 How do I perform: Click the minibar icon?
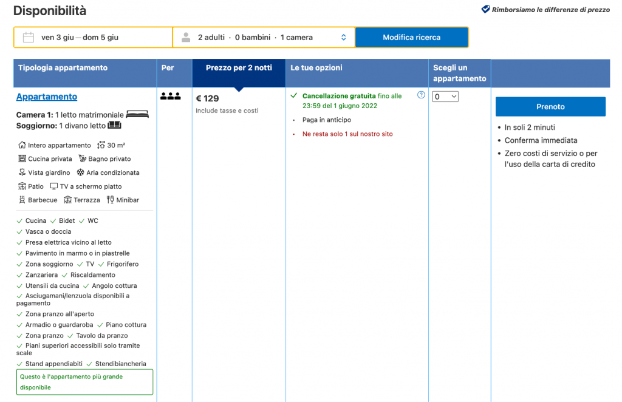coord(110,200)
